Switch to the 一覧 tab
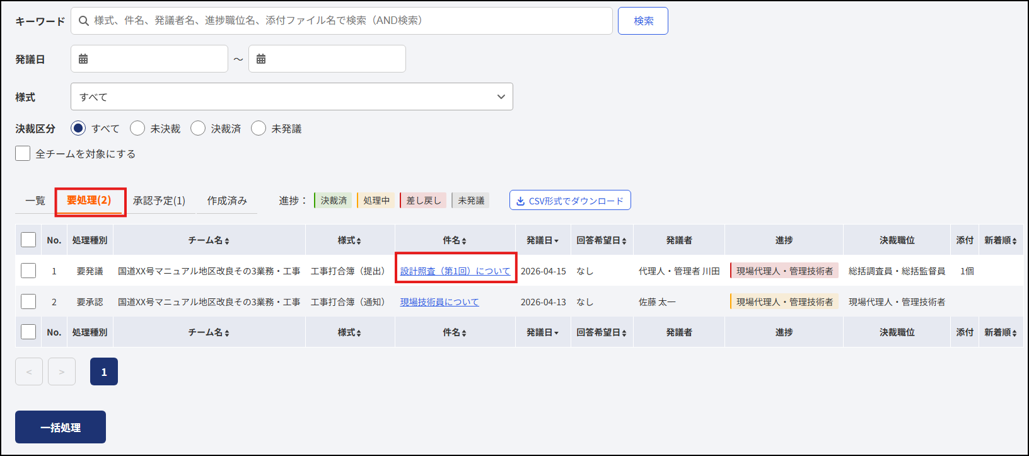 (35, 201)
